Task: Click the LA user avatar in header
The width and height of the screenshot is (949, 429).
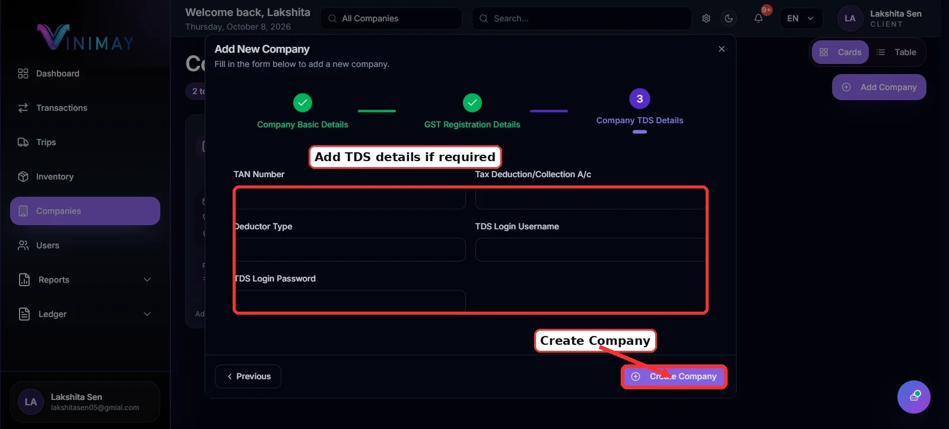Action: pos(850,18)
